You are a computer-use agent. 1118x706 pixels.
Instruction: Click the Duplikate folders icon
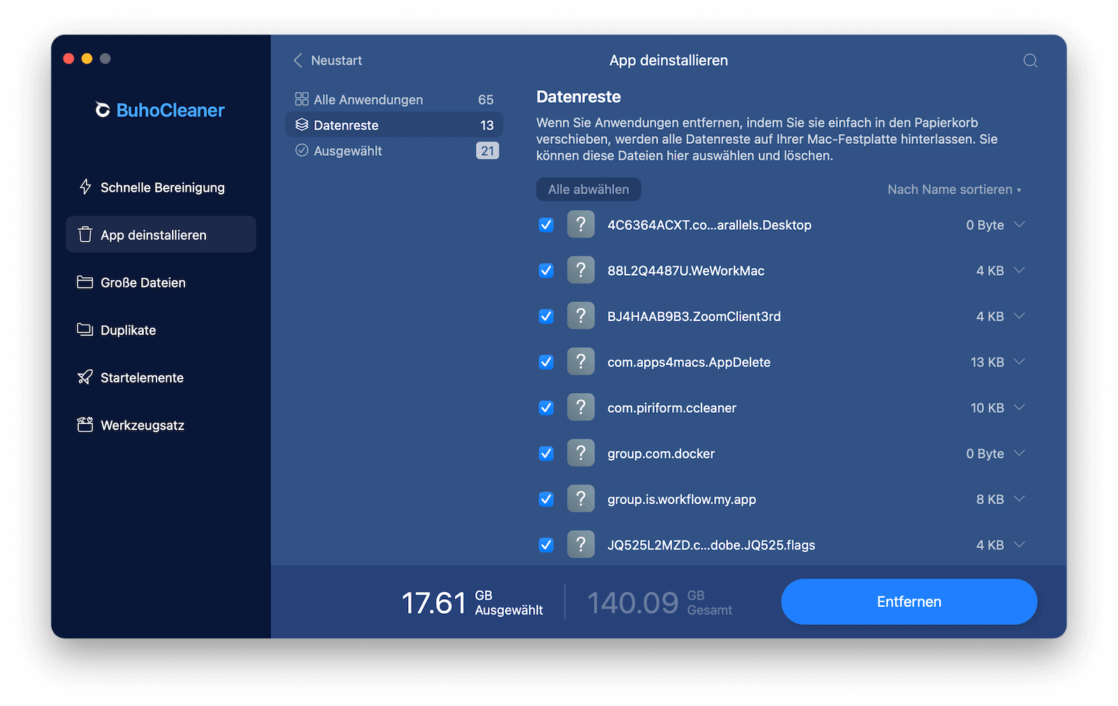pyautogui.click(x=85, y=330)
